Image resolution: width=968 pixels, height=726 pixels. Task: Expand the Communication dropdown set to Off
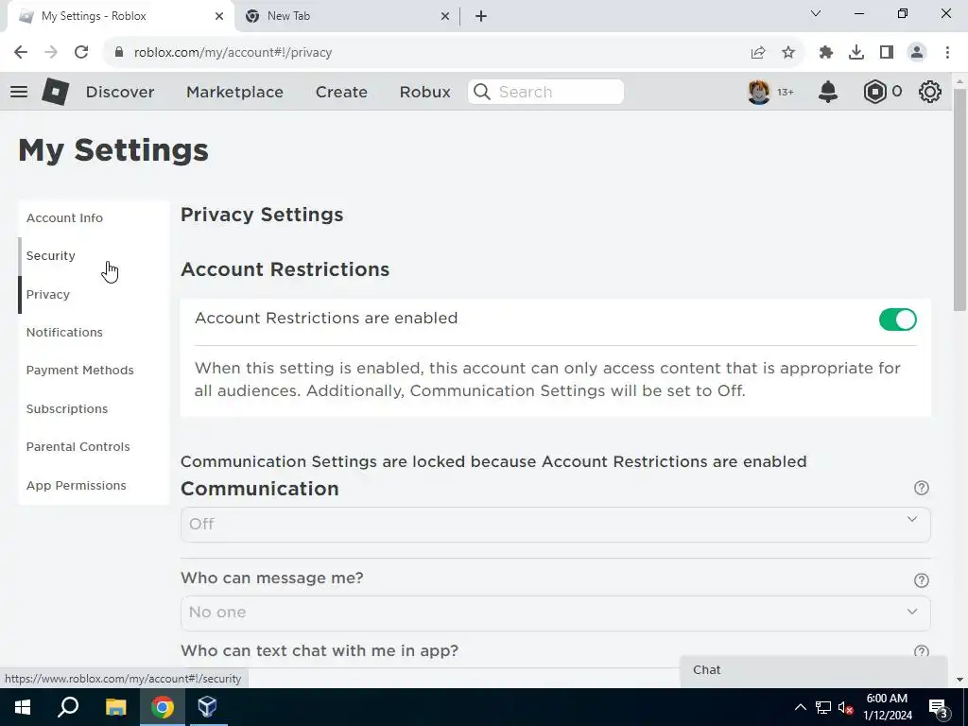pyautogui.click(x=555, y=524)
